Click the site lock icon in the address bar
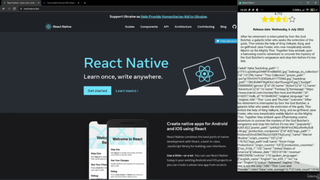The width and height of the screenshot is (320, 180). click(21, 9)
